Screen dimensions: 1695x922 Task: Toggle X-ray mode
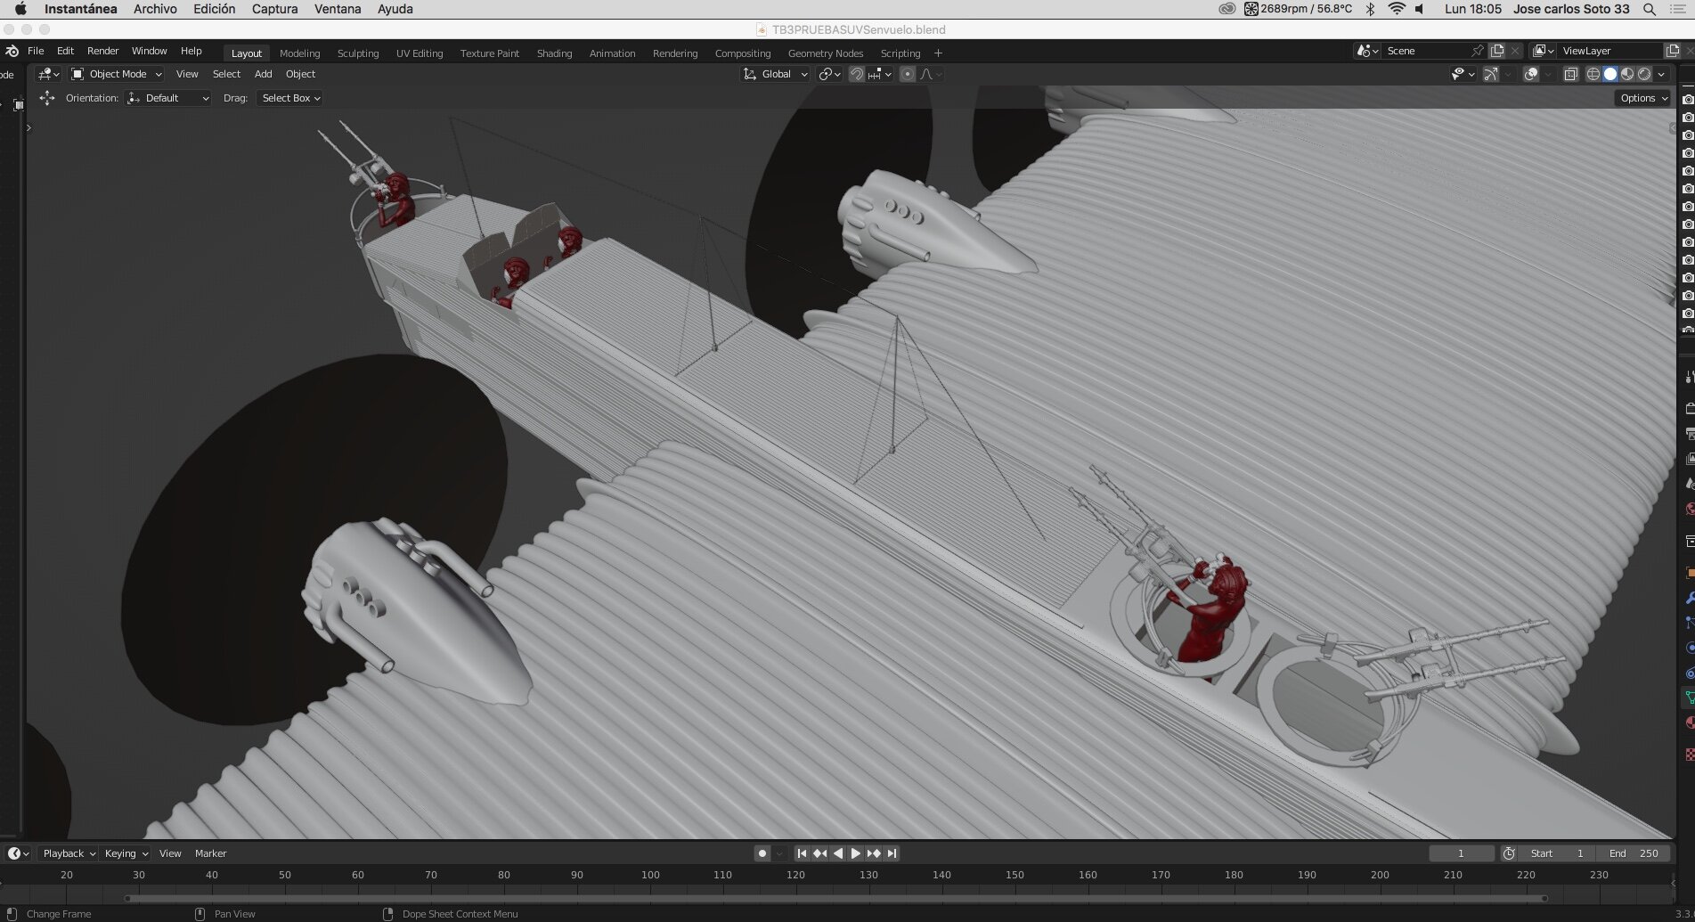click(x=1571, y=74)
